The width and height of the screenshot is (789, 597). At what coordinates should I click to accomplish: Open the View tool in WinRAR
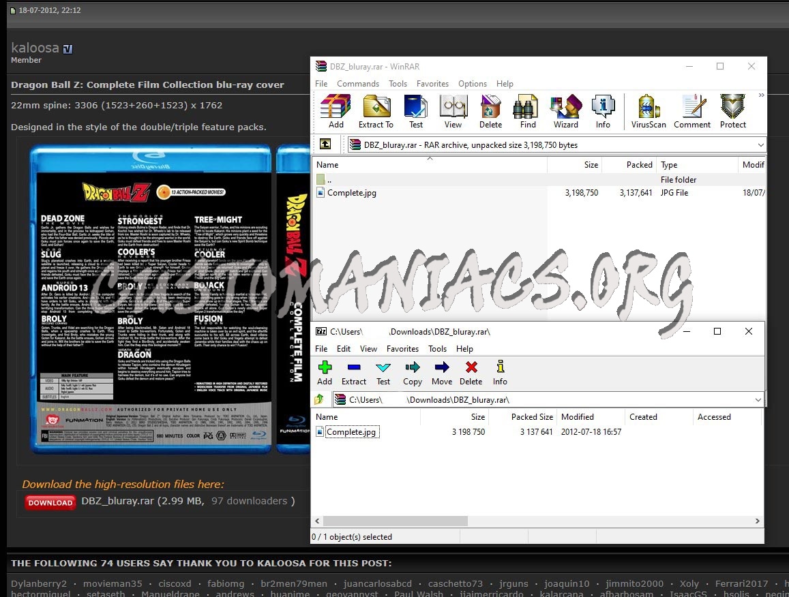(x=453, y=112)
